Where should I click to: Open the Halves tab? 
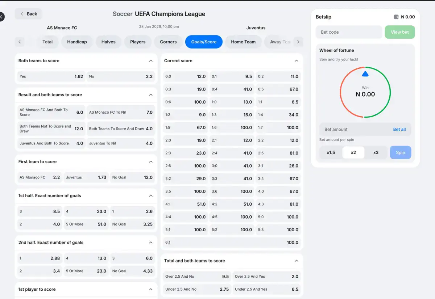pos(108,42)
